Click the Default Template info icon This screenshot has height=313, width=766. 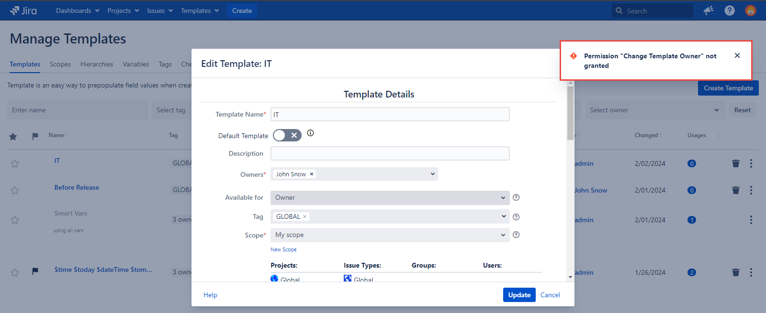(x=310, y=133)
